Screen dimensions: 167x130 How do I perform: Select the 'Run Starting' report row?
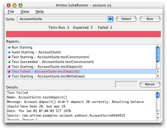tap(81, 47)
